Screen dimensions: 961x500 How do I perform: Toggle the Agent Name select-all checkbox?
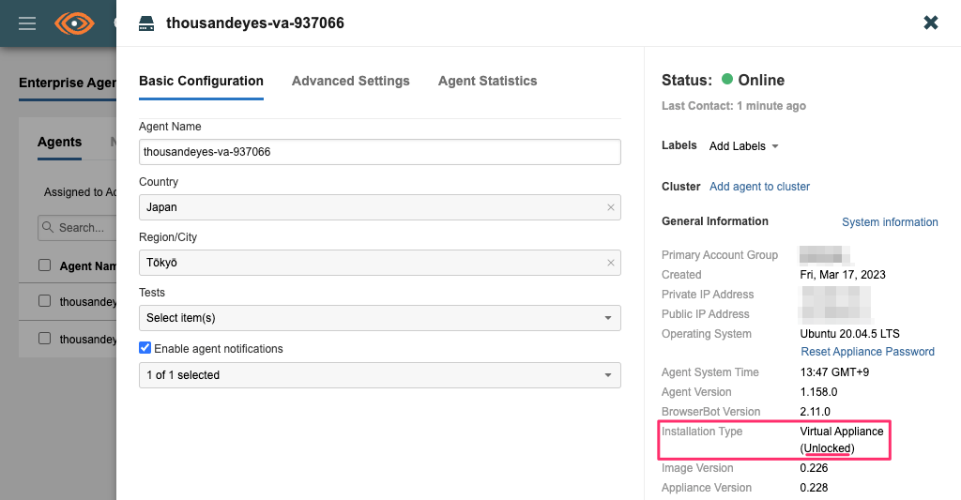coord(45,265)
